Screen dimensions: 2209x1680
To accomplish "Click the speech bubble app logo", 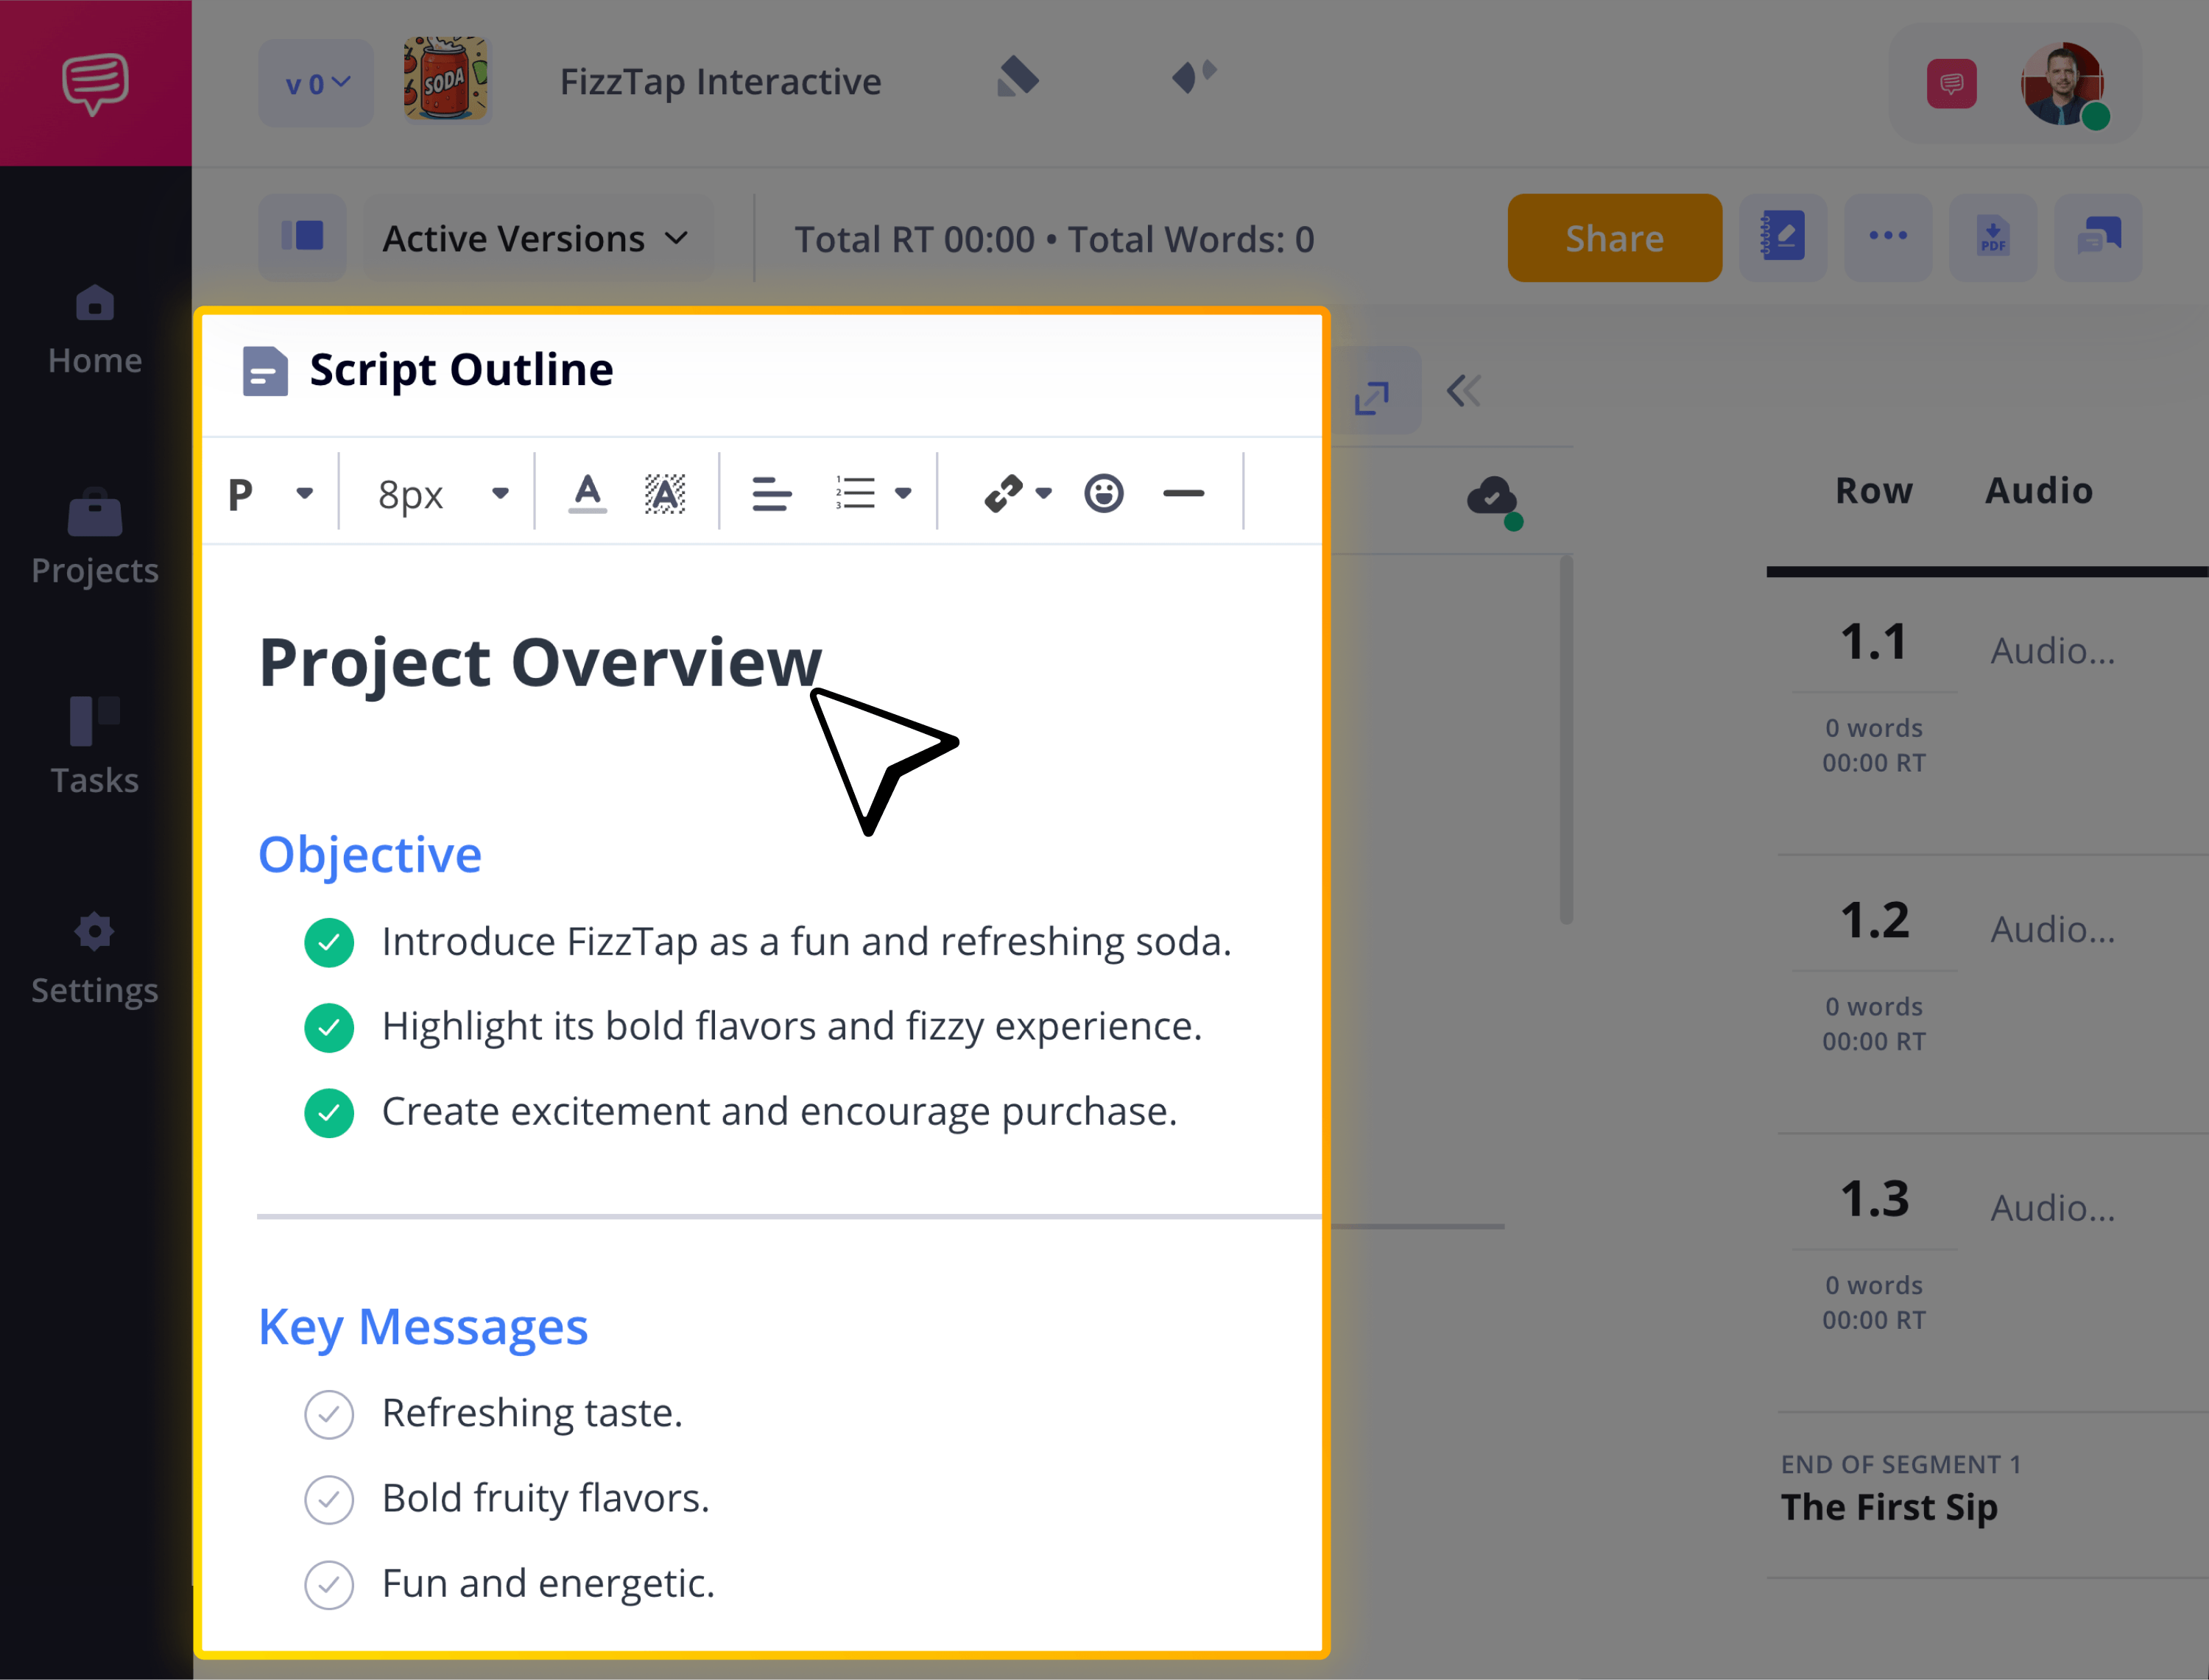I will click(95, 83).
